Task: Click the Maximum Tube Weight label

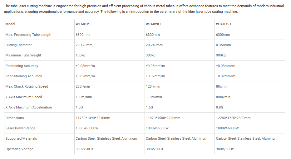Action: pyautogui.click(x=23, y=55)
